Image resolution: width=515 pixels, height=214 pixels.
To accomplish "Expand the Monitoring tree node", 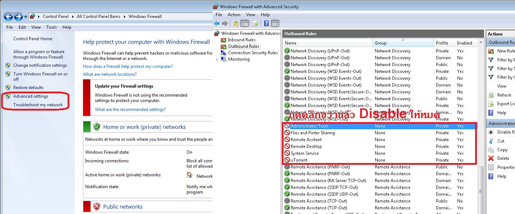I will click(217, 60).
